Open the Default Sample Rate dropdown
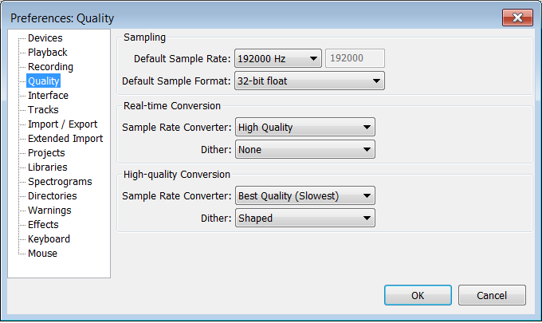Viewport: 542px width, 323px height. (x=278, y=58)
